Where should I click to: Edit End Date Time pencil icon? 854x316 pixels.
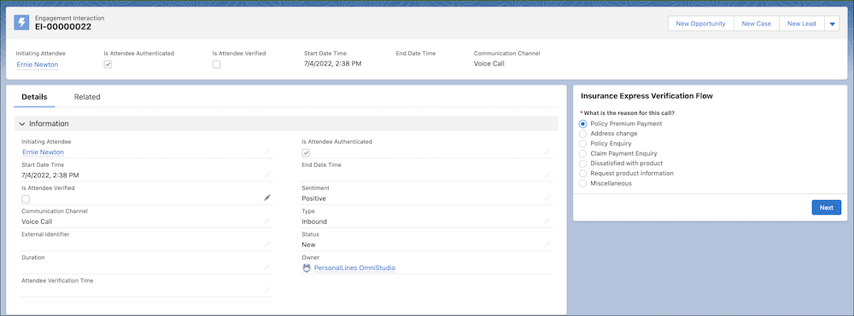pyautogui.click(x=547, y=175)
